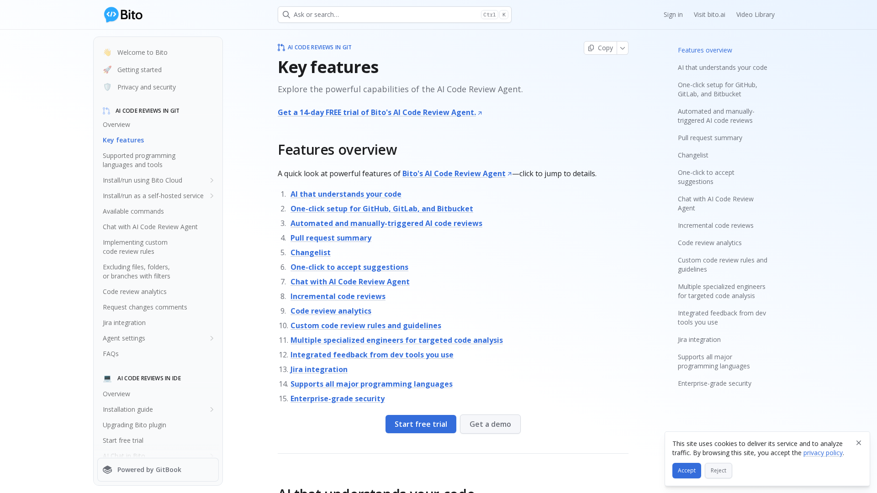Accept the cookies
This screenshot has height=493, width=877.
click(x=686, y=471)
